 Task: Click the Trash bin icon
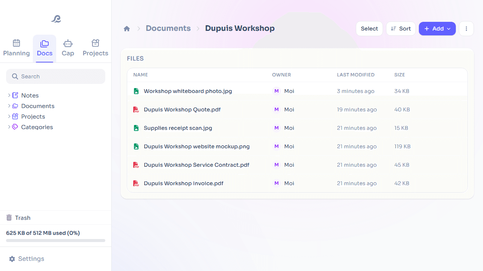pyautogui.click(x=9, y=218)
